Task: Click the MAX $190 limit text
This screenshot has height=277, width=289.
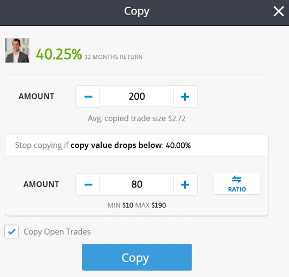Action: [150, 205]
